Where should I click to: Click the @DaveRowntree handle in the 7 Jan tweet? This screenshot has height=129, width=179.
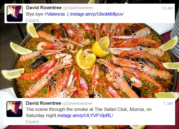coord(78,104)
